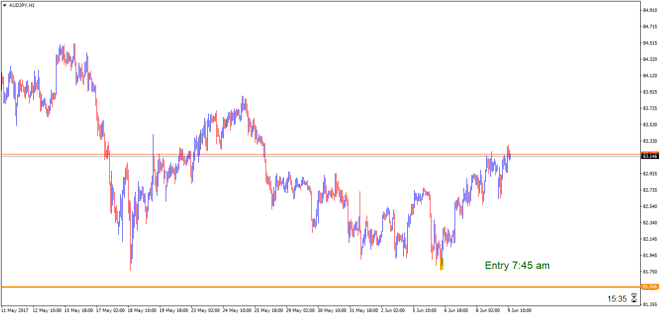Click the yellow highlighted entry candle marker

(x=442, y=264)
